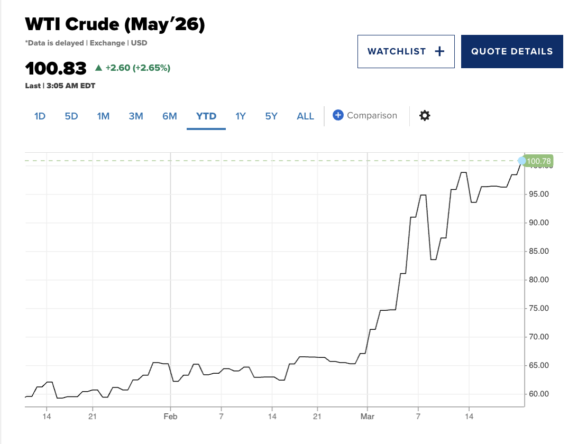Click the Comparison text link
Image resolution: width=587 pixels, height=444 pixels.
372,115
